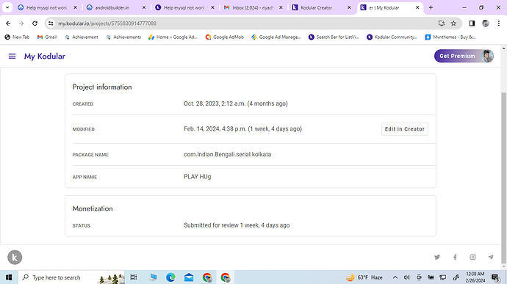Click the Feb. 14, 2024 modified date

coord(242,129)
